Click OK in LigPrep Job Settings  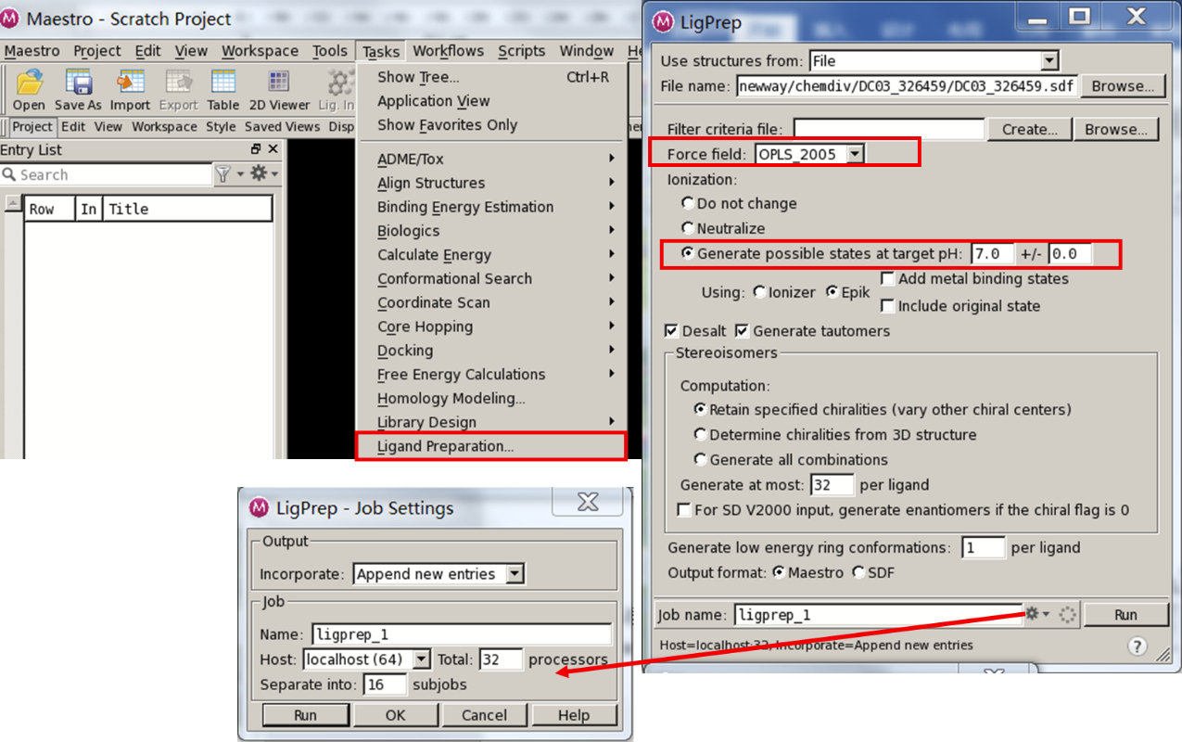click(x=395, y=715)
